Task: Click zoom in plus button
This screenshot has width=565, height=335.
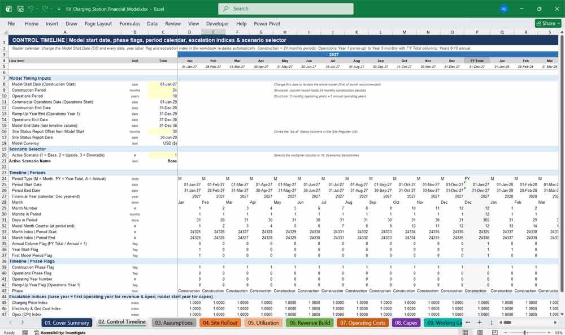Action: [547, 332]
